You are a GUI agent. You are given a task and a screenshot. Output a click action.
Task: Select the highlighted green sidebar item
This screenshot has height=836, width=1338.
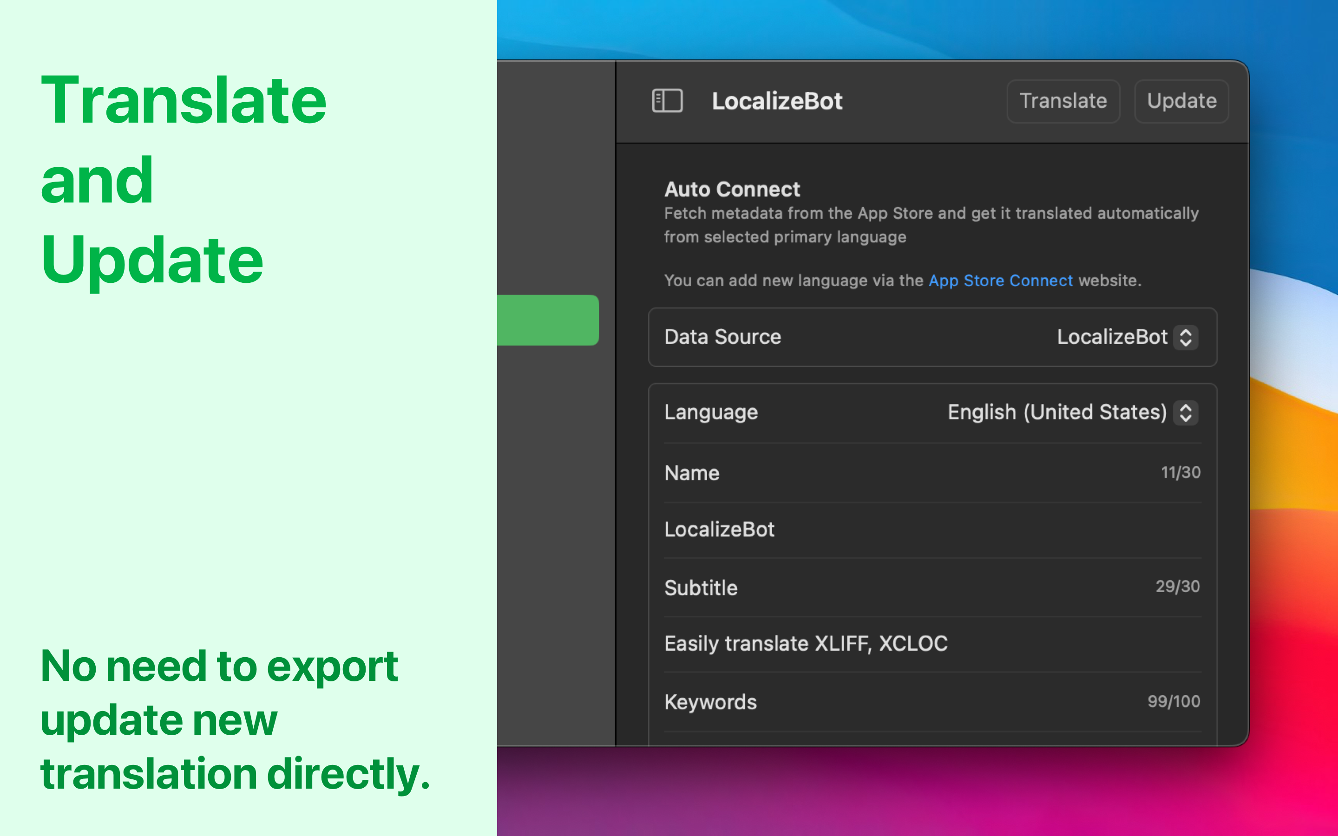547,320
